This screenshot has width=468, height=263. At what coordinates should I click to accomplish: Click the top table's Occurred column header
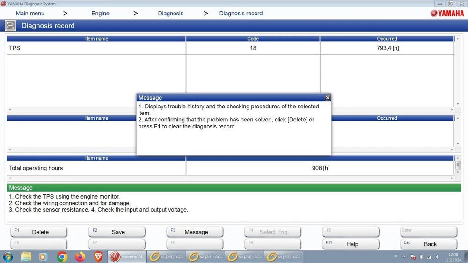point(387,39)
